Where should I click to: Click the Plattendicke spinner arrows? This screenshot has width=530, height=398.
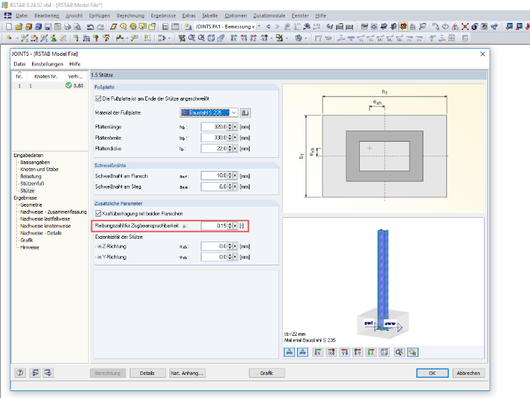230,149
